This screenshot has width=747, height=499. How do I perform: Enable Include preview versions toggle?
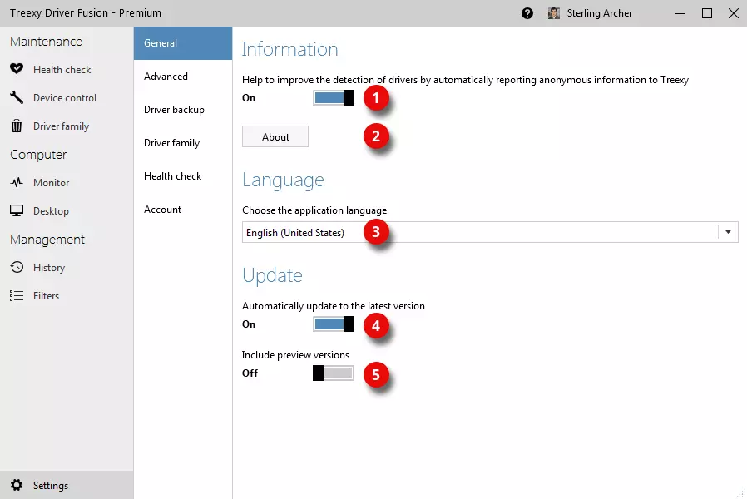tap(334, 373)
